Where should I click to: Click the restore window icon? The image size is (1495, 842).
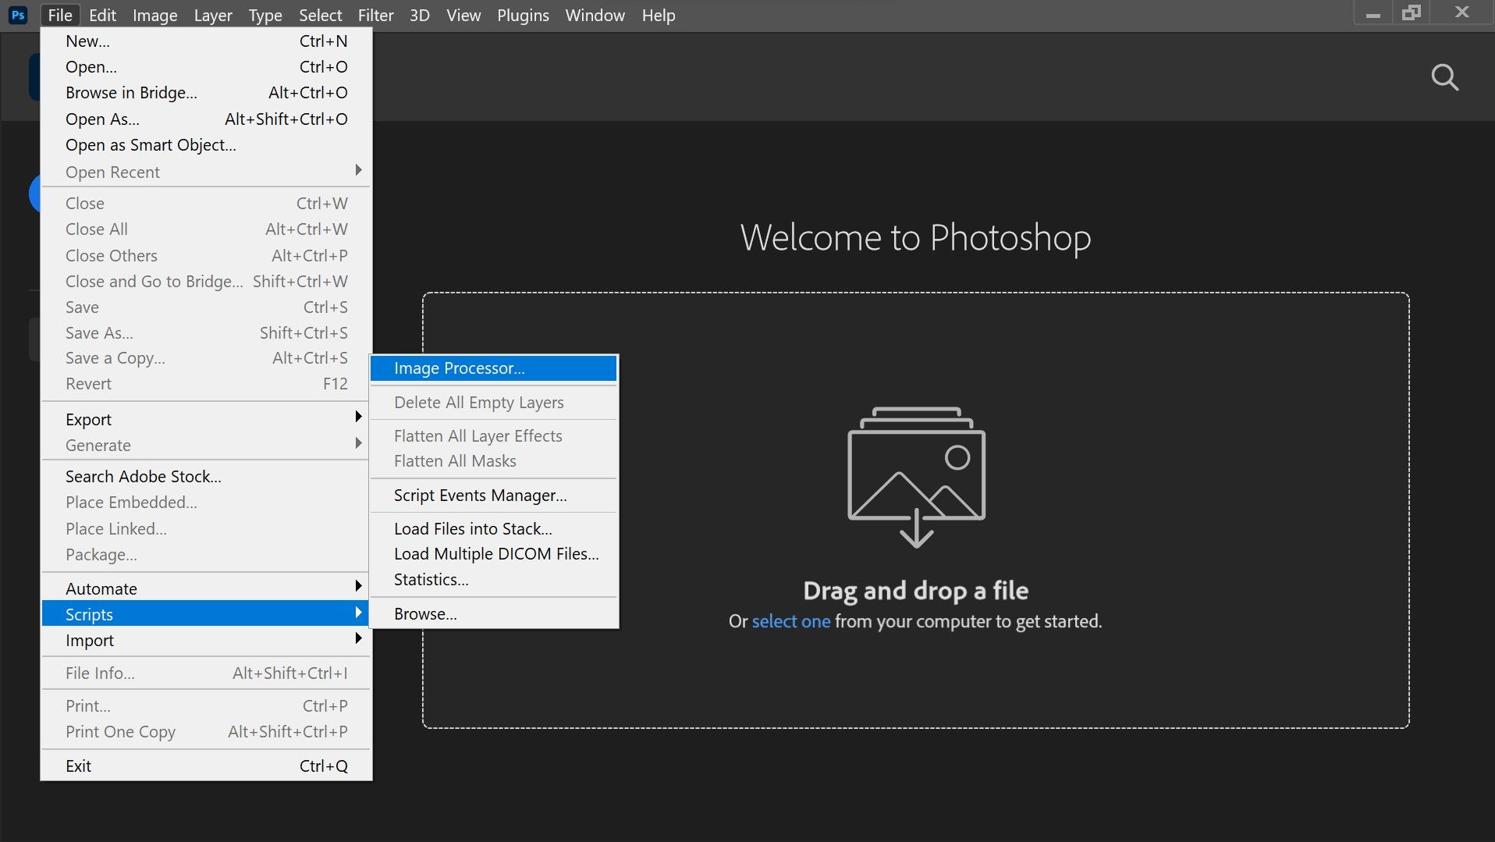[1411, 13]
